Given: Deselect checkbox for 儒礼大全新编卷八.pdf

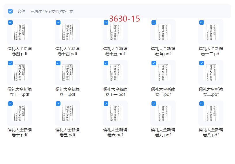Looking at the screenshot, I should [202, 104].
